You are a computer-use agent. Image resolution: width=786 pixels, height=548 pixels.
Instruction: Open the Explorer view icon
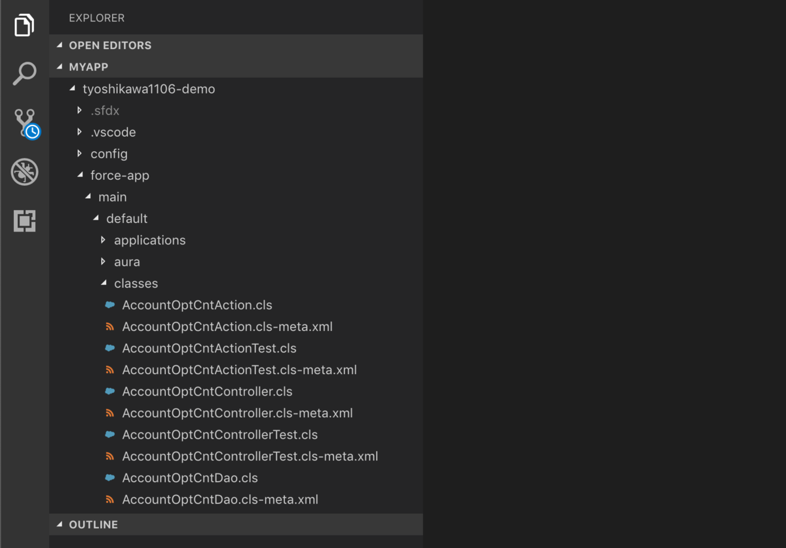24,24
